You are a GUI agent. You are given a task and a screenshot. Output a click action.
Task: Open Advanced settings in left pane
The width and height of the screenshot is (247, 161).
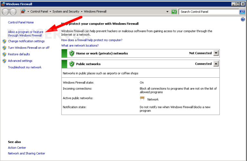(20, 61)
